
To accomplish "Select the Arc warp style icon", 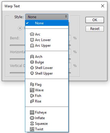I will click(x=32, y=34).
